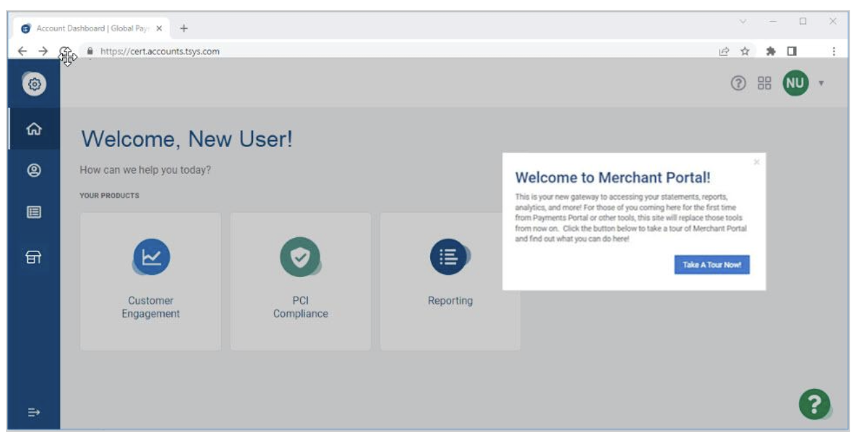Viewport: 855px width, 439px height.
Task: Open the apps grid icon
Action: pyautogui.click(x=764, y=84)
